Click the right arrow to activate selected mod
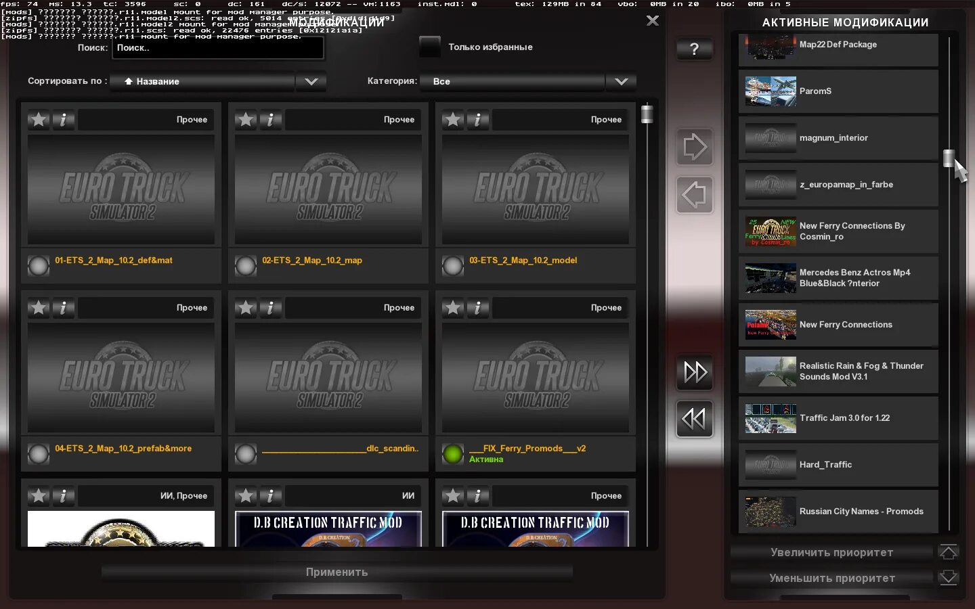This screenshot has height=609, width=975. (x=695, y=147)
